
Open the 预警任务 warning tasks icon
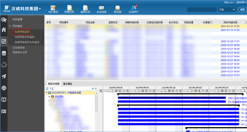tap(69, 9)
